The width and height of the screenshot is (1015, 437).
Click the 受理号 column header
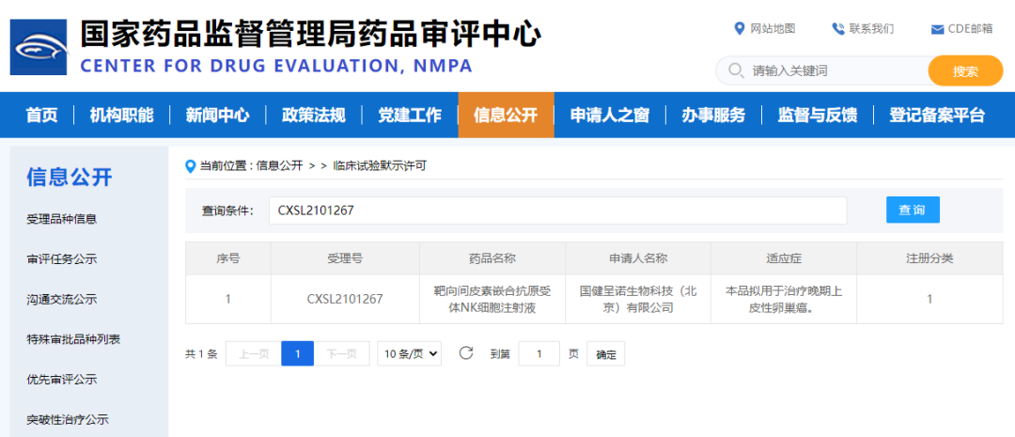point(345,258)
